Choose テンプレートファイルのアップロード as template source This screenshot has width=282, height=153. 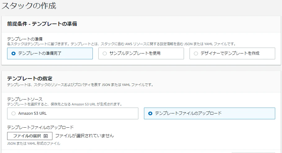[x=209, y=113]
